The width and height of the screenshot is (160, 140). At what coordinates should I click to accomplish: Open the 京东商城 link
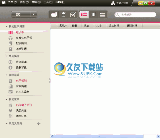click(x=21, y=87)
